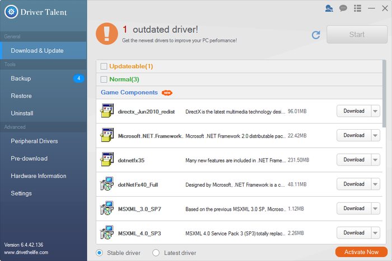Click the 231.50MB size text

click(x=298, y=160)
